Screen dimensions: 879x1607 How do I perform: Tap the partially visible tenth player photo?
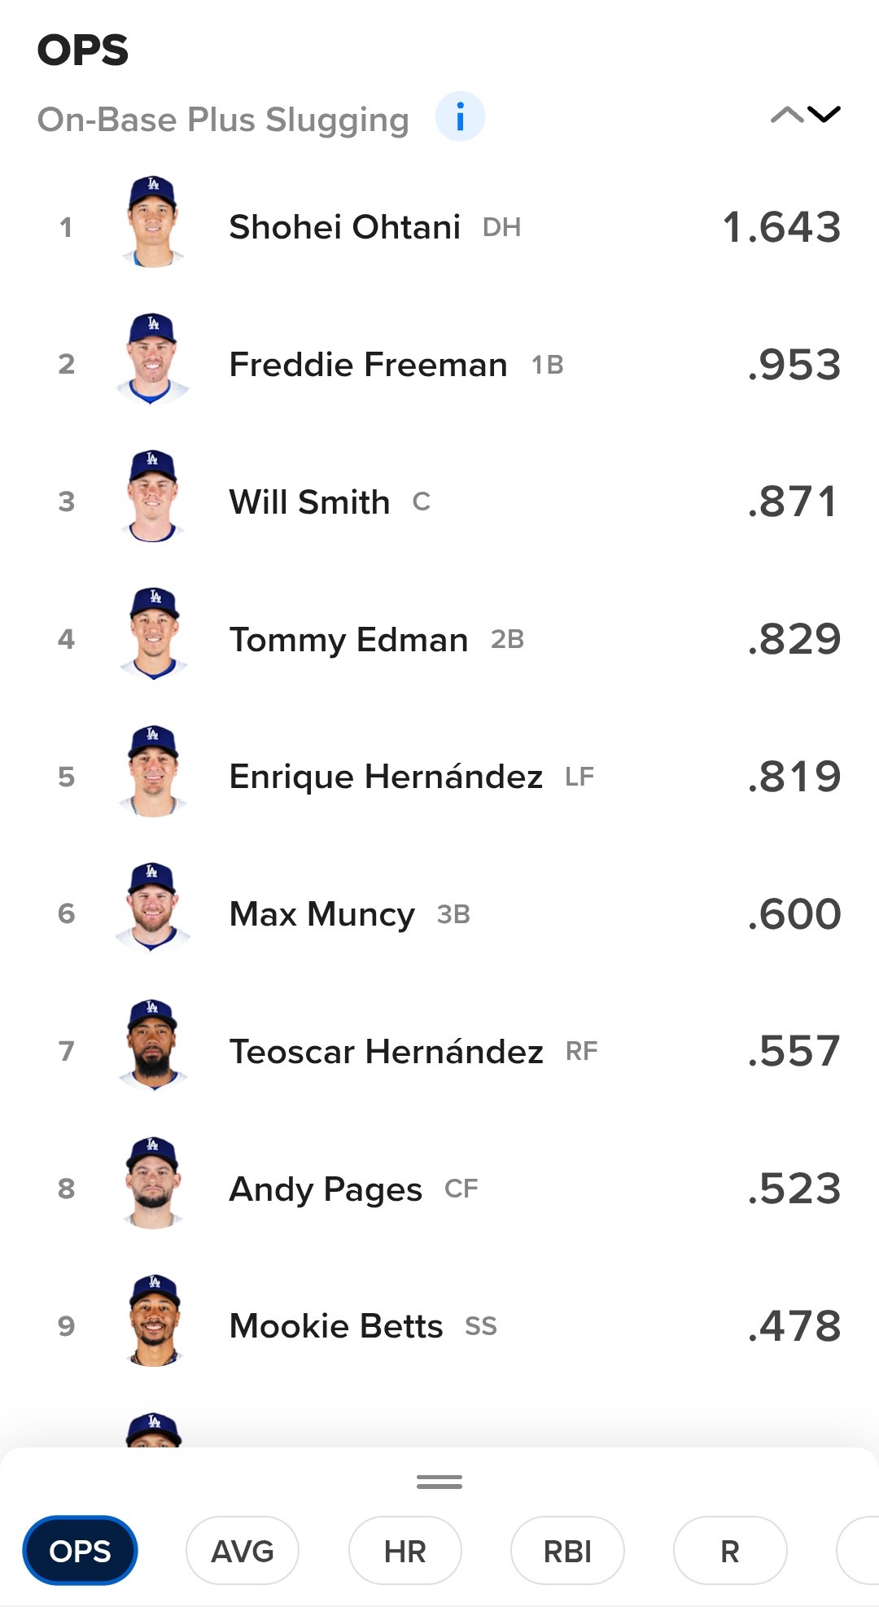point(153,1430)
